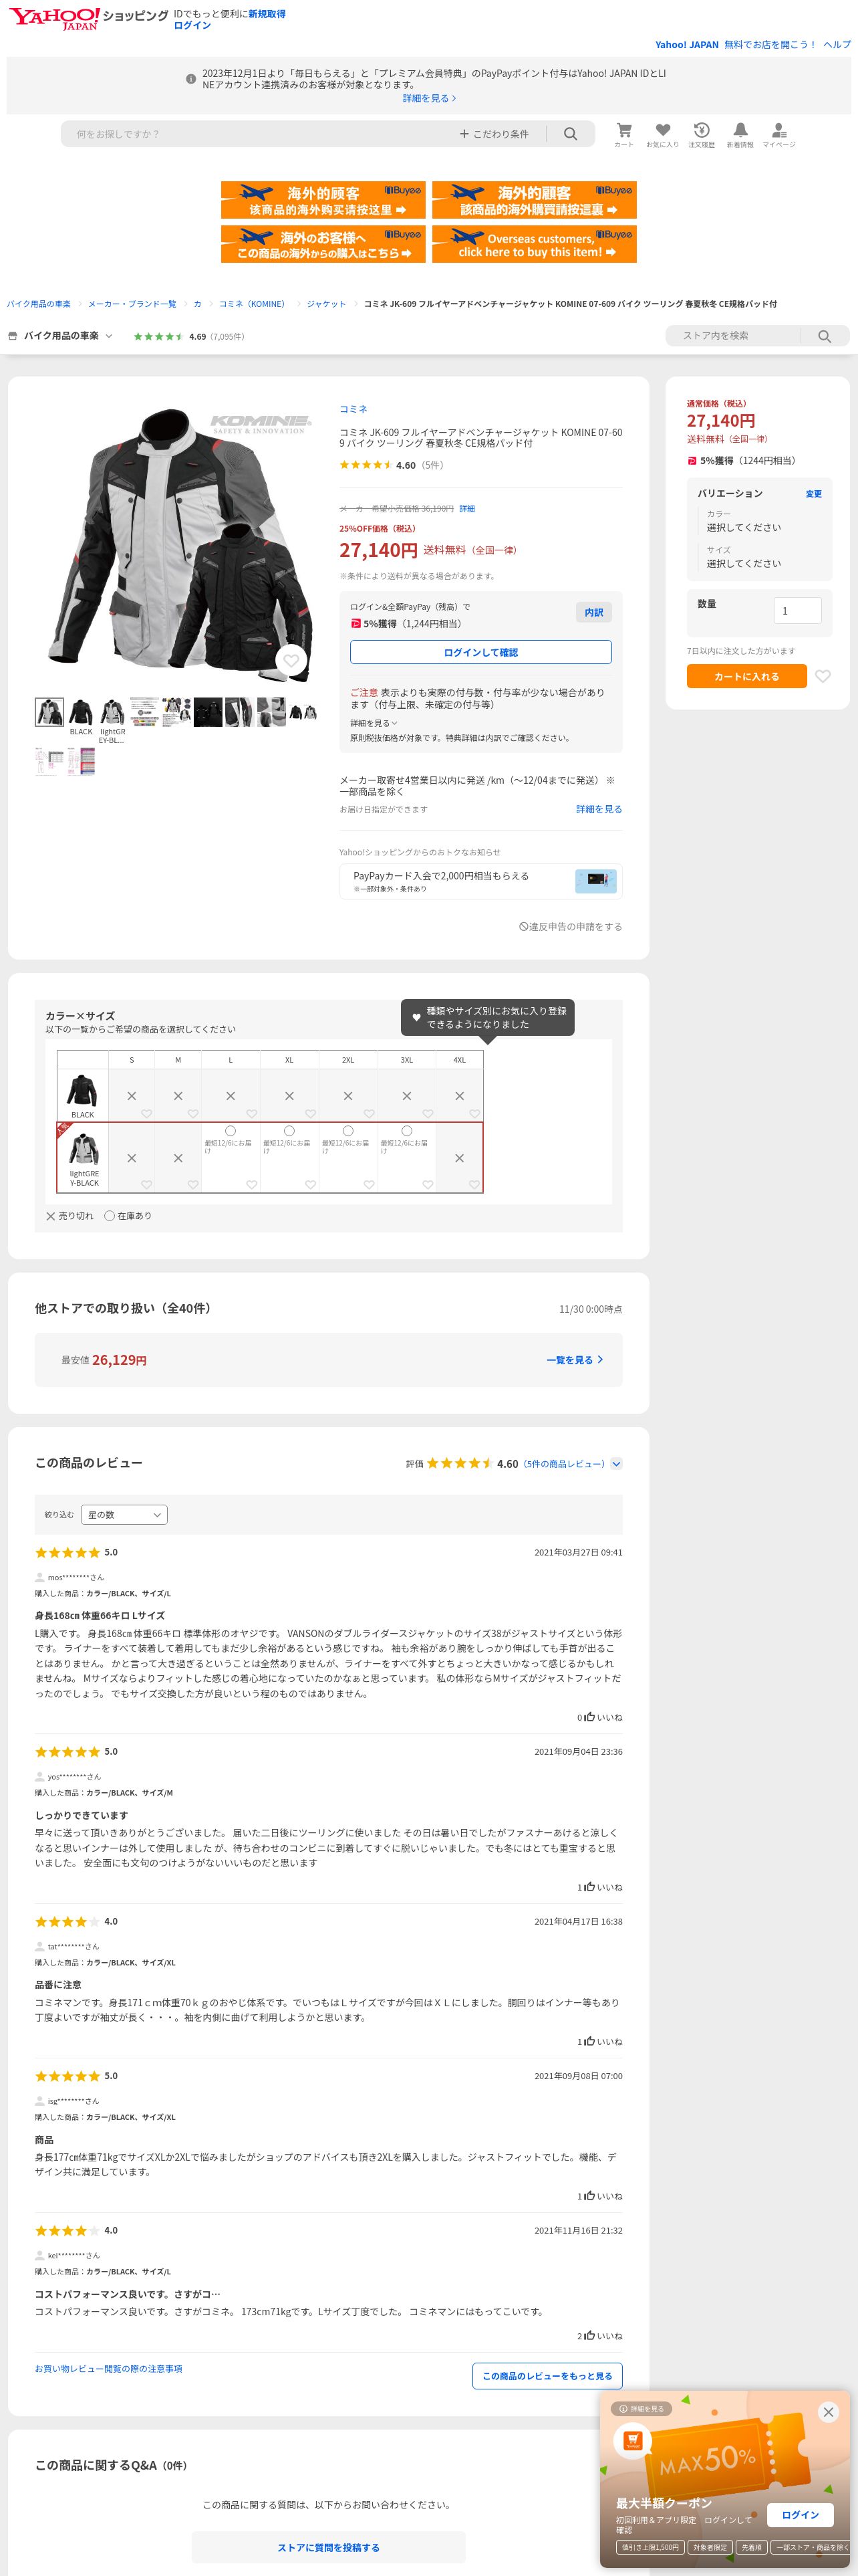Like the 2XL review titled 商品
858x2576 pixels.
point(589,2196)
